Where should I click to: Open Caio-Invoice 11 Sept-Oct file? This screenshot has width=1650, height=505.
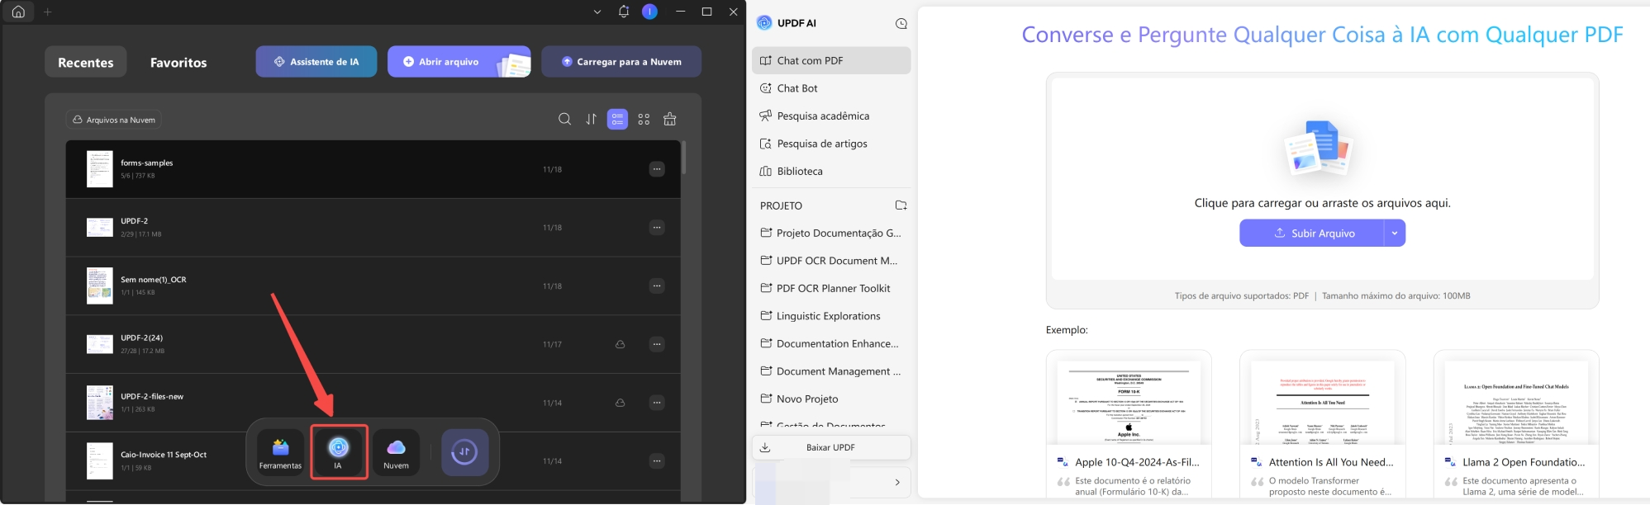pos(373,460)
